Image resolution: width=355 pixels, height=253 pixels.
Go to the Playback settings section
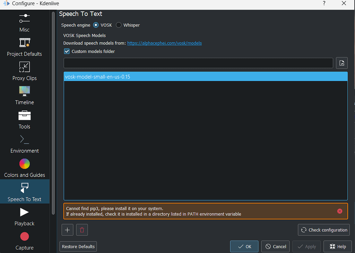coord(24,216)
